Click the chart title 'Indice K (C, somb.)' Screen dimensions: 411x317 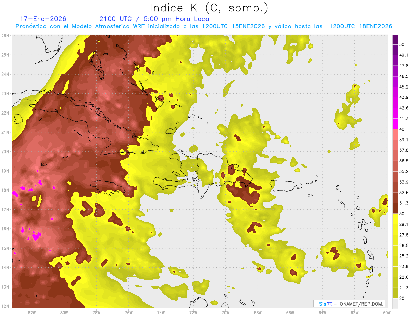pos(209,8)
